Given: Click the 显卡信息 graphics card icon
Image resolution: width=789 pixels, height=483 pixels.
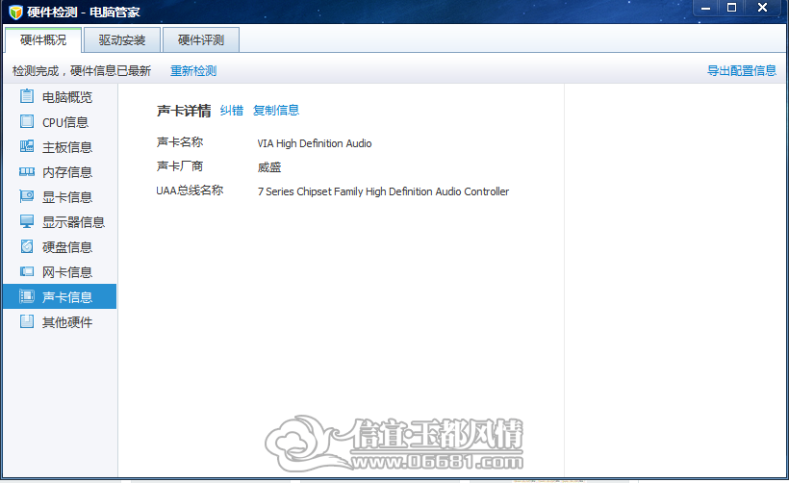Looking at the screenshot, I should point(27,196).
